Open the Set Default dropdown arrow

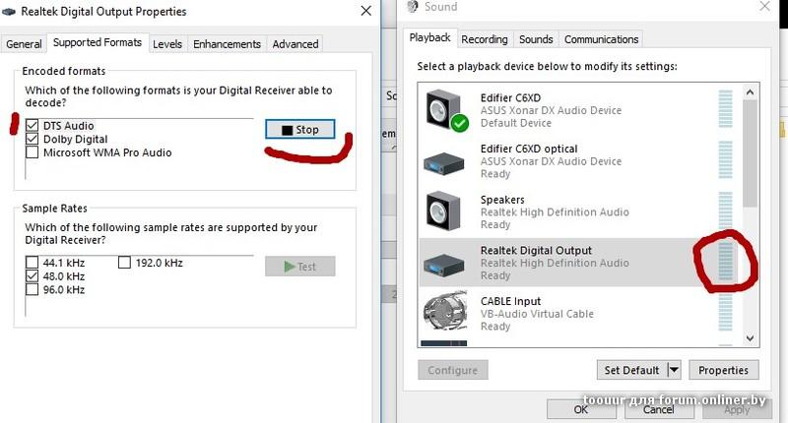tap(674, 370)
